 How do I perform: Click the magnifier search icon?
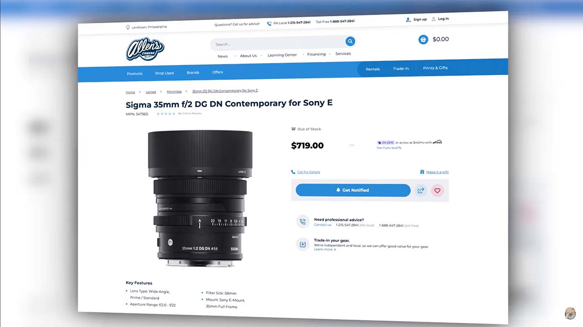click(350, 41)
